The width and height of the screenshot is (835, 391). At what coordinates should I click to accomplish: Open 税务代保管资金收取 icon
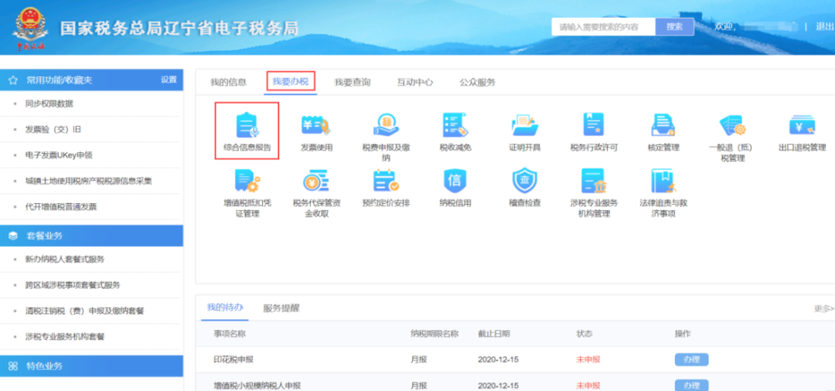pyautogui.click(x=316, y=182)
